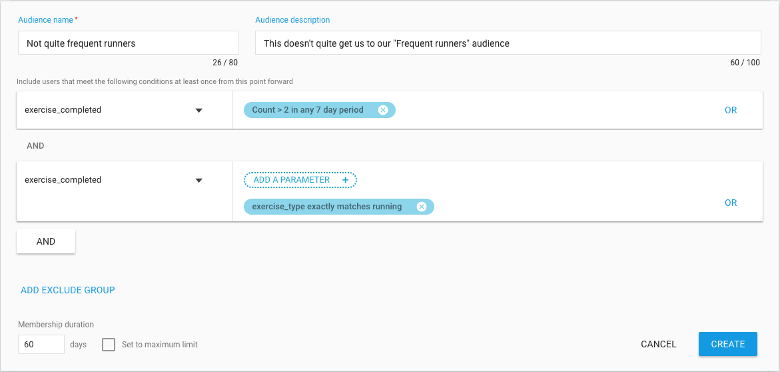Click the plus icon in Add a Parameter
The height and width of the screenshot is (372, 780).
tap(346, 180)
